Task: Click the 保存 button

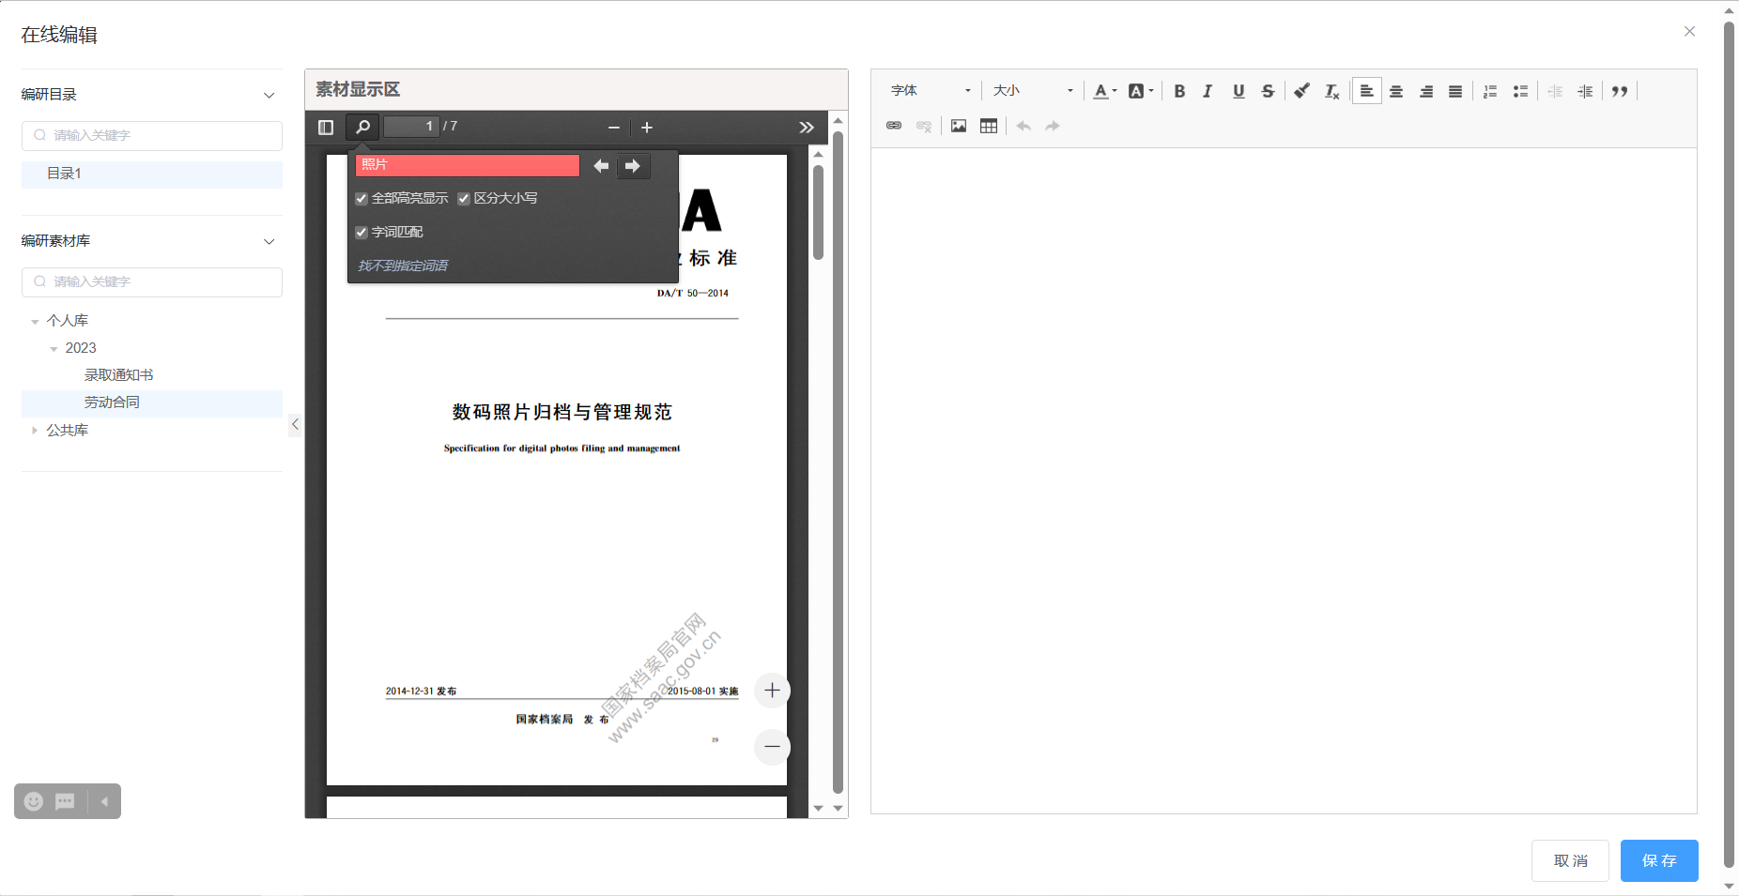Action: click(x=1659, y=860)
